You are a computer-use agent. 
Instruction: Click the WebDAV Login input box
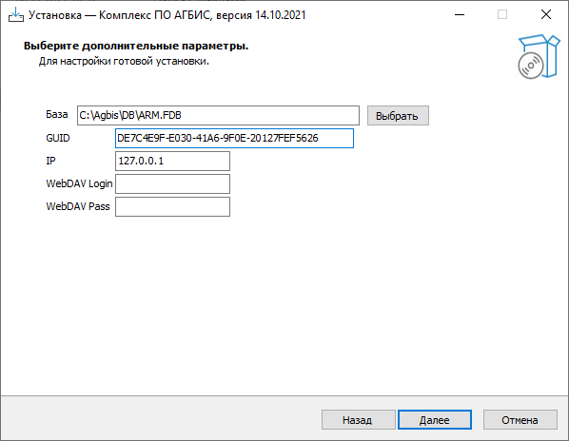coord(172,183)
